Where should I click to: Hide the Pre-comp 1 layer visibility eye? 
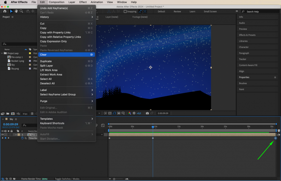[2, 134]
